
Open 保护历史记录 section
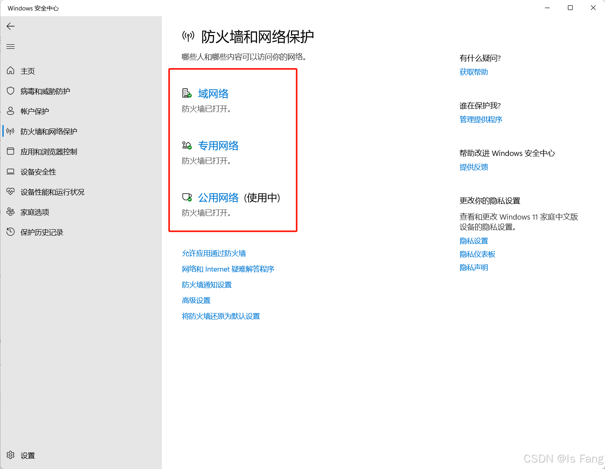coord(42,232)
